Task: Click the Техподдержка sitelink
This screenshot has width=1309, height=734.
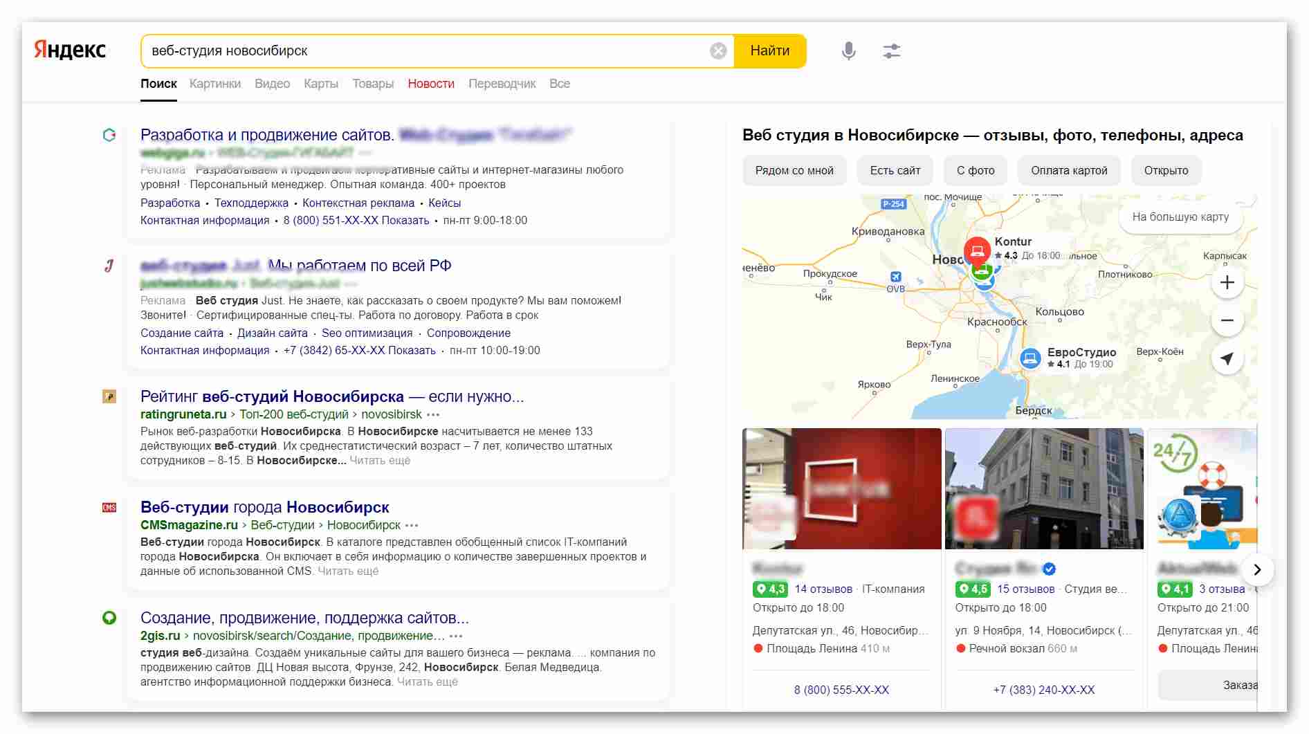Action: [x=251, y=203]
